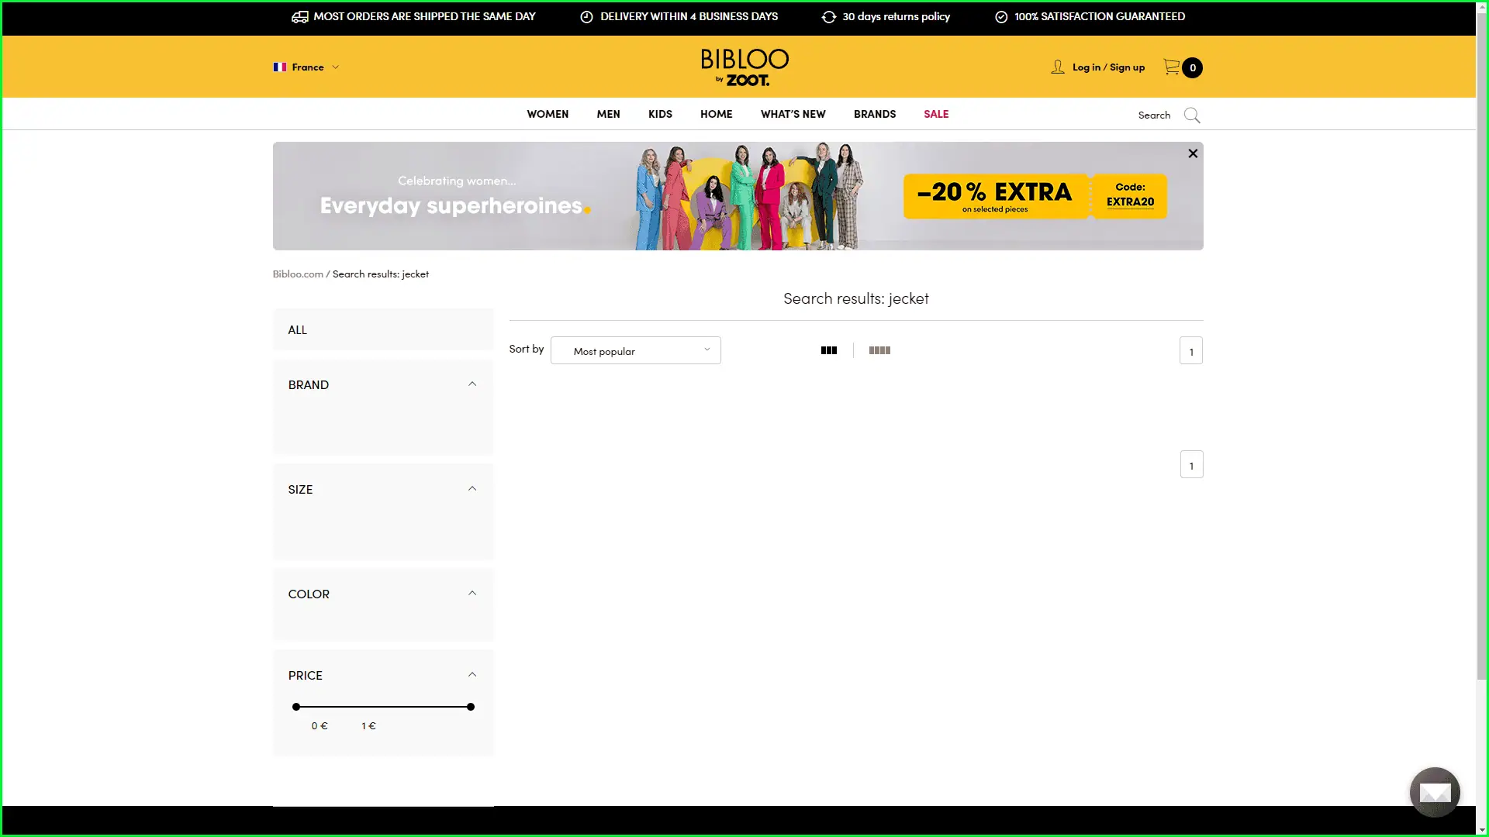The width and height of the screenshot is (1489, 837).
Task: Click the right price slider handle
Action: click(x=471, y=707)
